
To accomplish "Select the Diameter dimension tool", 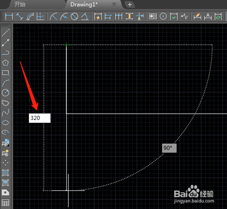I will pos(74,16).
